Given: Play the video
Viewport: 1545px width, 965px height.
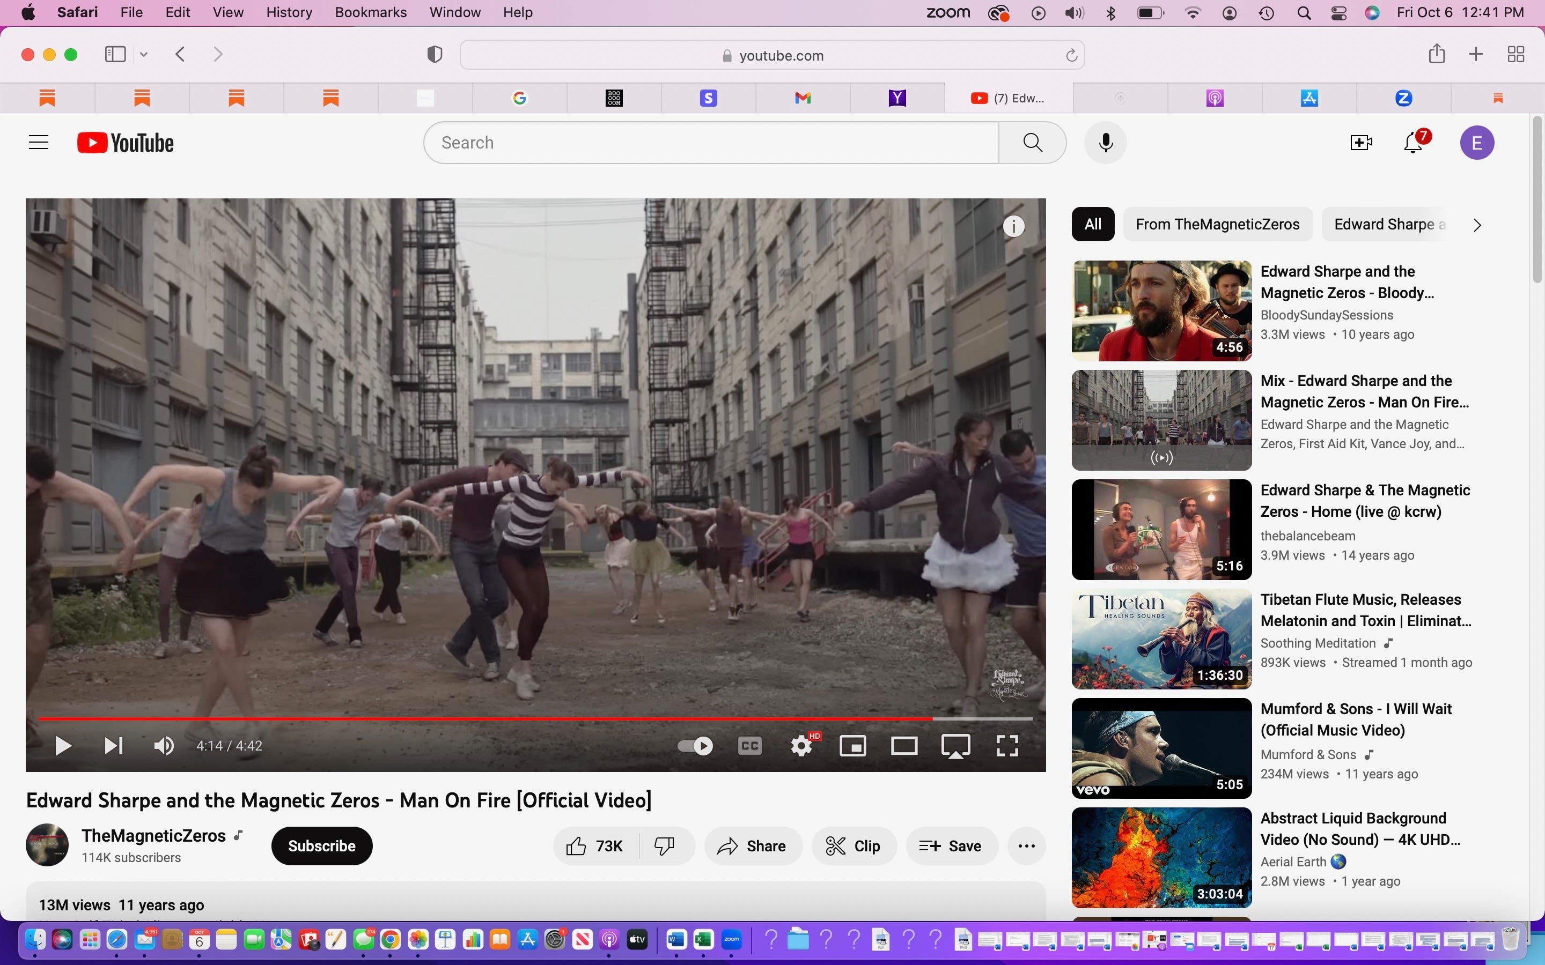Looking at the screenshot, I should pyautogui.click(x=63, y=745).
